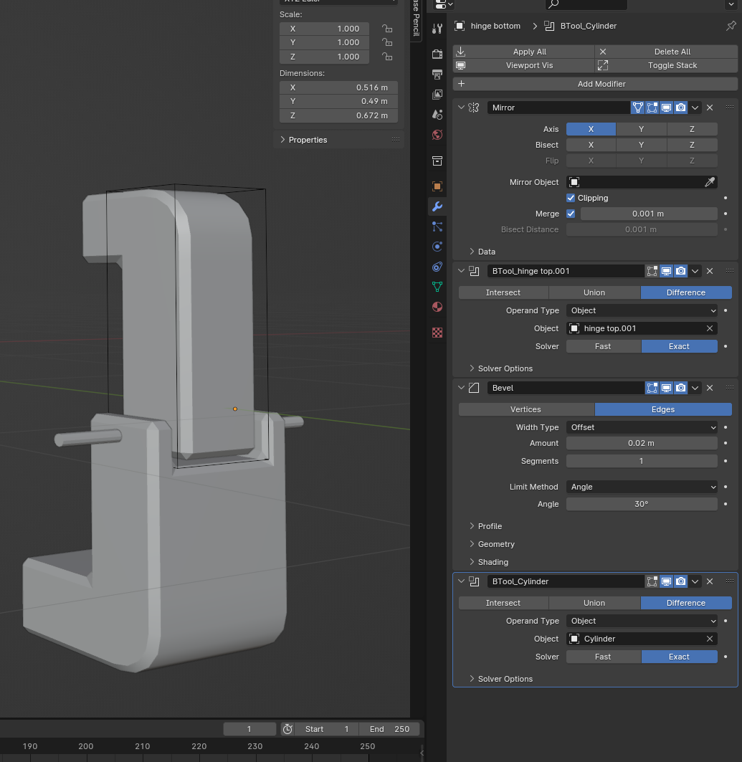Image resolution: width=742 pixels, height=762 pixels.
Task: Expand the Bevel Profile section
Action: (490, 526)
